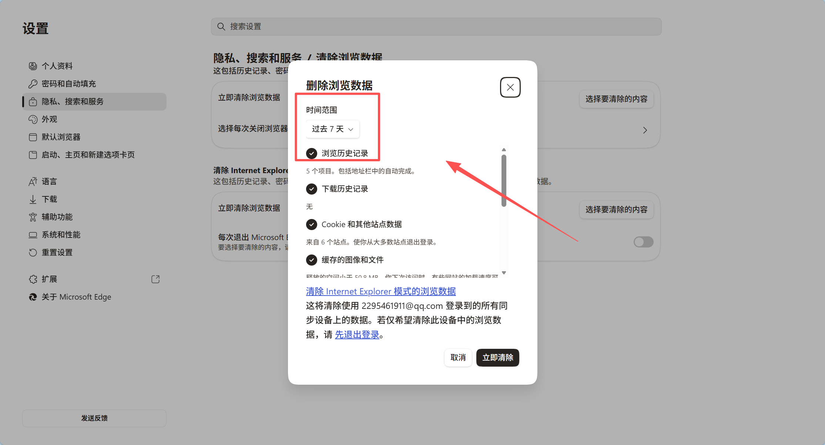Click the lock icon for 隐私、搜索和服务

(x=33, y=101)
